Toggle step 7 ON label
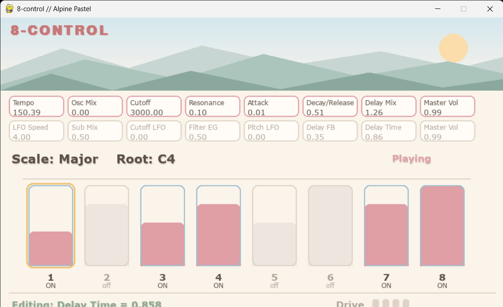This screenshot has height=307, width=503. [x=386, y=286]
